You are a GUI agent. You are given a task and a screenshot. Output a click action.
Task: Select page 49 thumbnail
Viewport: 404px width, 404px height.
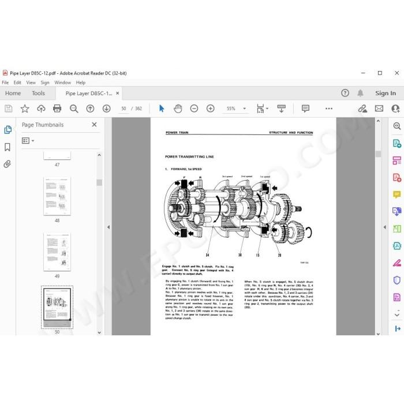57,252
